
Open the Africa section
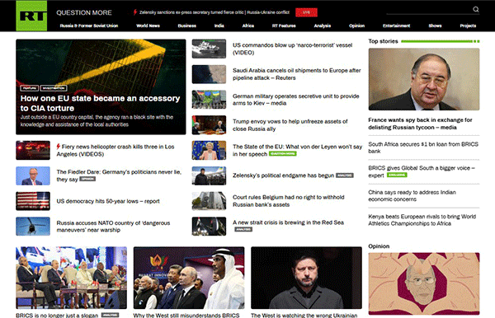tap(248, 26)
